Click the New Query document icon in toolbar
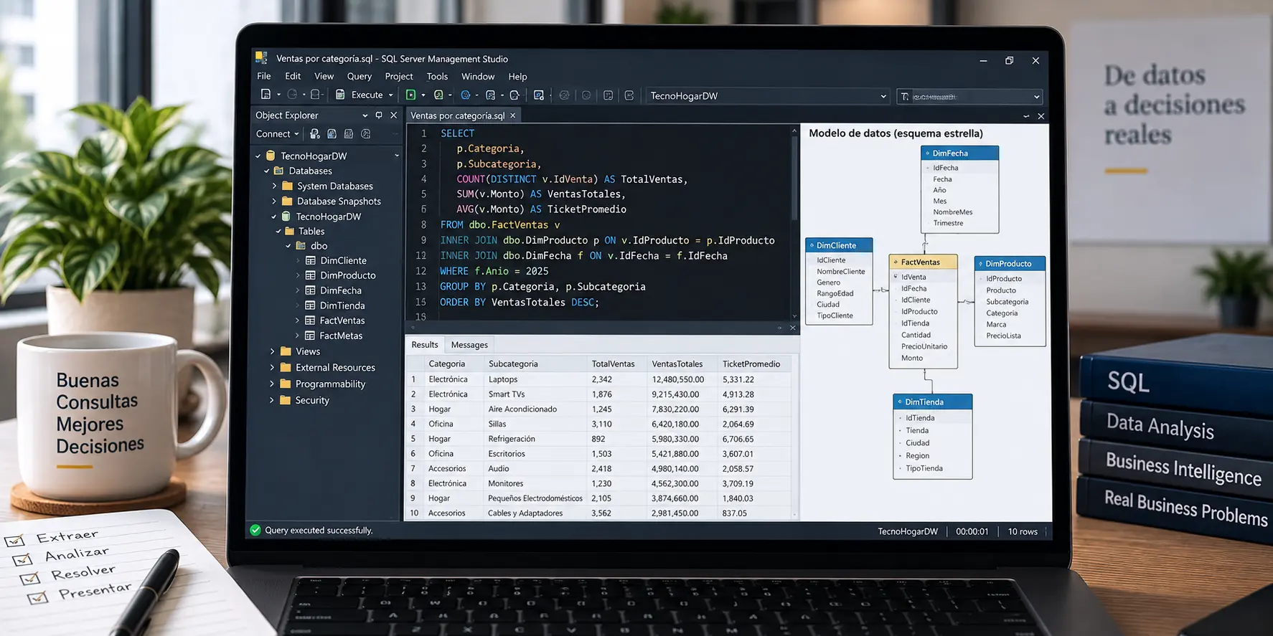Viewport: 1273px width, 636px height. pos(266,95)
